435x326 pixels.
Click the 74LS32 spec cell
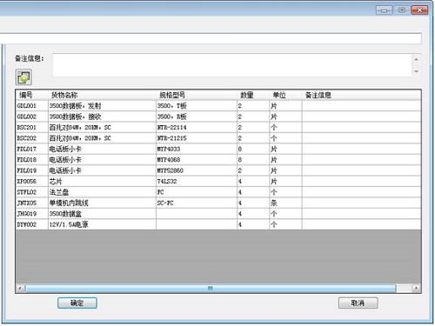197,182
